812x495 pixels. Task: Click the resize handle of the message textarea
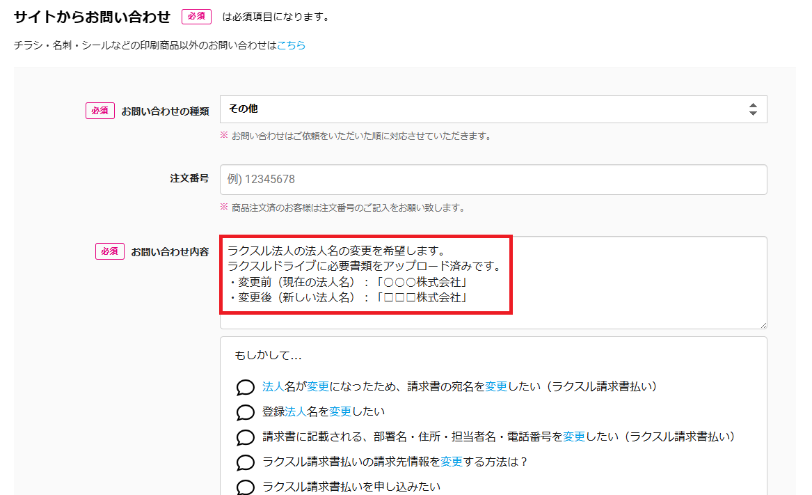(x=763, y=325)
